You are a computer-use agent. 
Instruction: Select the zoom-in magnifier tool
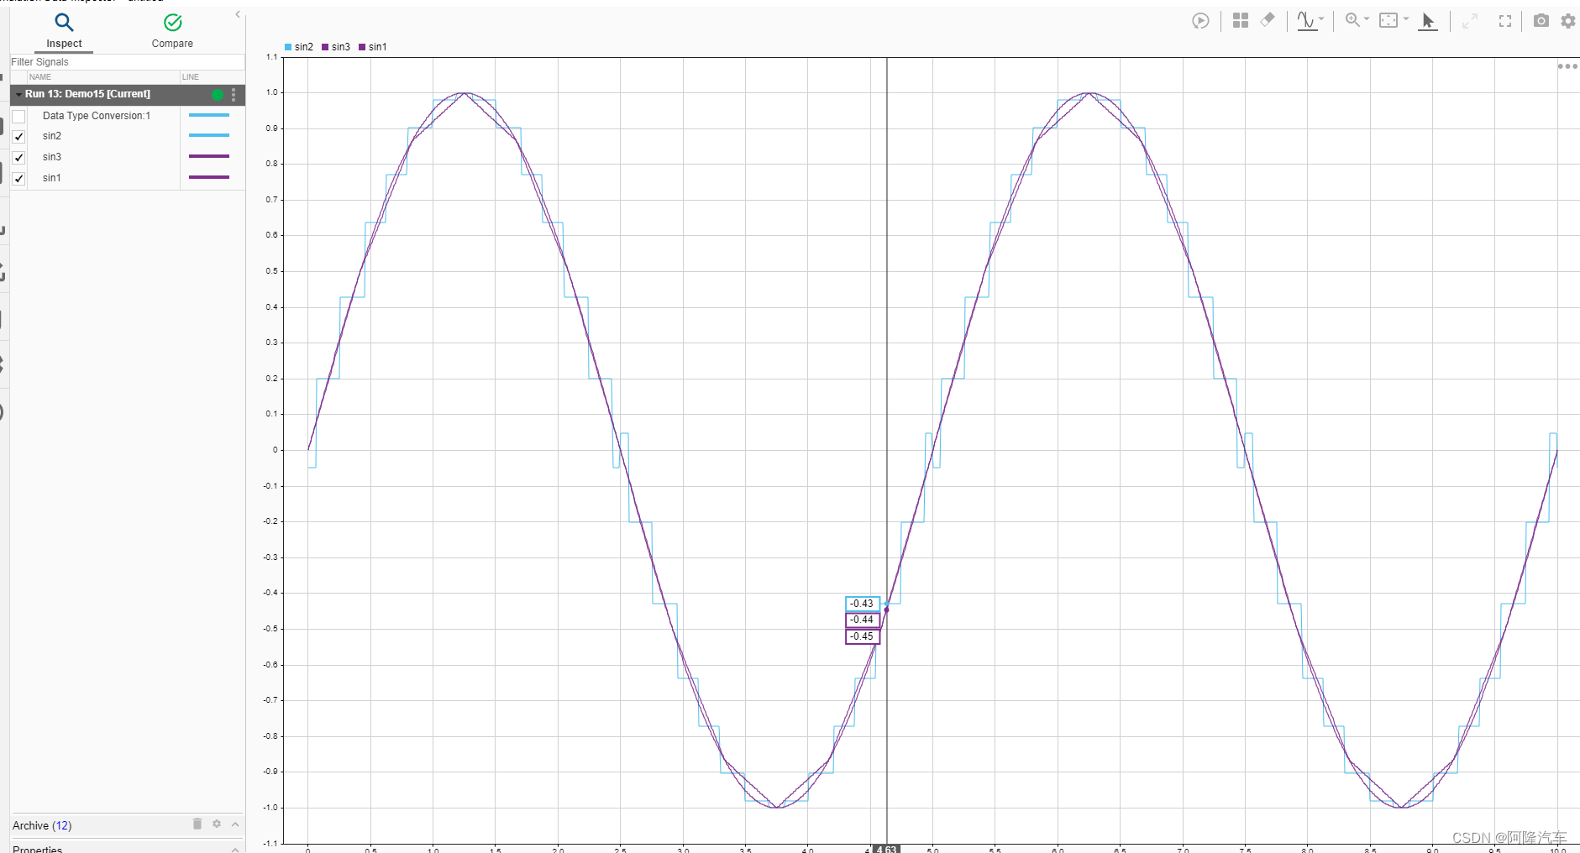(x=1352, y=19)
